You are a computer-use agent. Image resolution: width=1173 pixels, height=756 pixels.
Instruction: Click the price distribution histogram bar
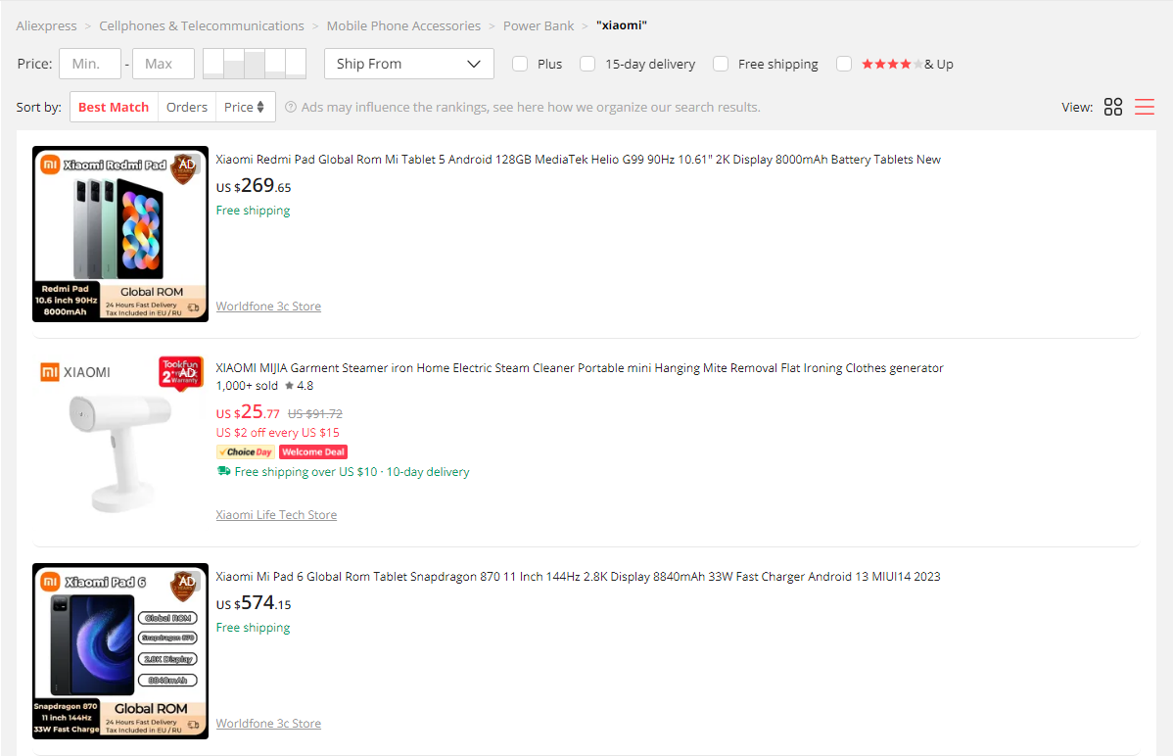255,64
